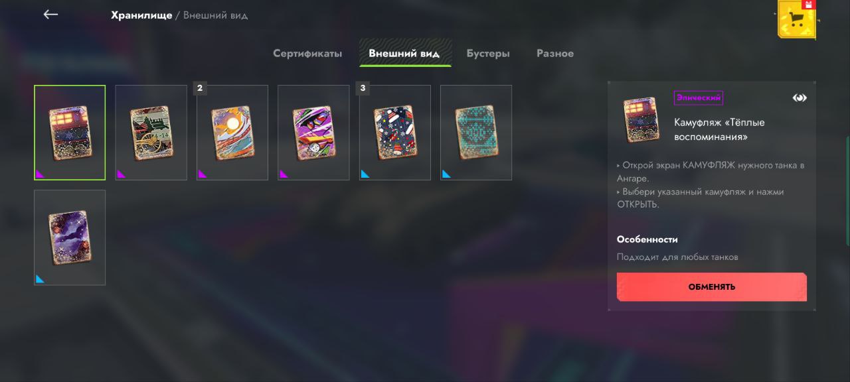Click the Хранилище breadcrumb link

(141, 15)
